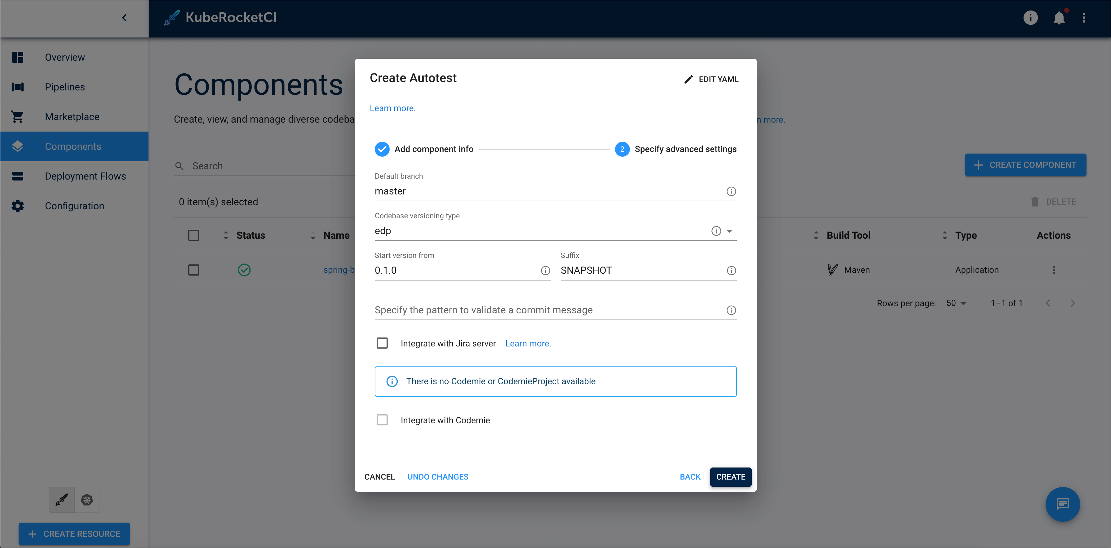Enable the Add component info step checkbox
This screenshot has height=548, width=1111.
click(x=382, y=149)
